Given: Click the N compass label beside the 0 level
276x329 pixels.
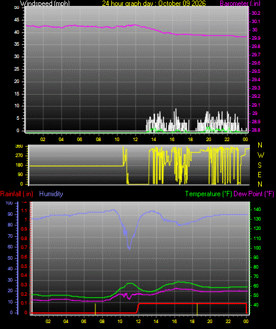Looking at the screenshot, I should tap(260, 184).
